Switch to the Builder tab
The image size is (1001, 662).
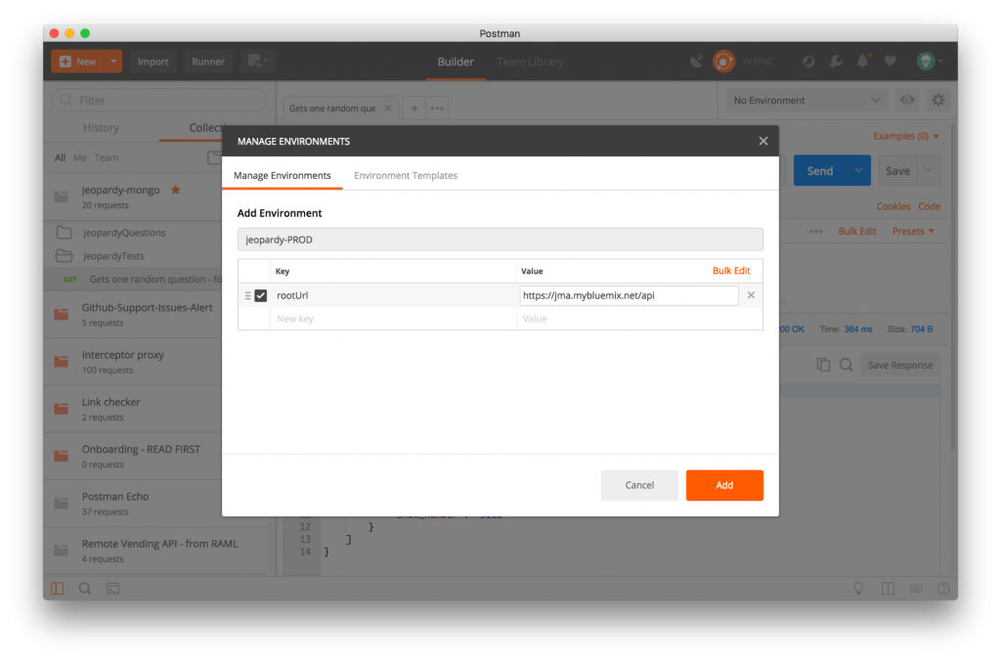[x=456, y=62]
